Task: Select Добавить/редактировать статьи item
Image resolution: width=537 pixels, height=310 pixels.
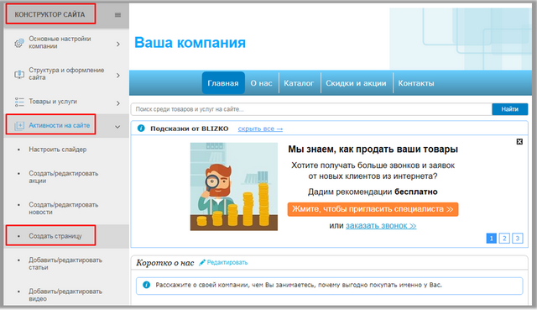Action: click(65, 264)
